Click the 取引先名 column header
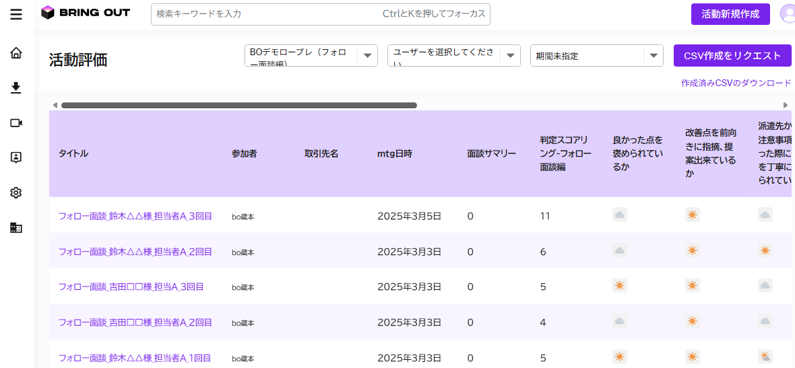The height and width of the screenshot is (368, 795). click(x=321, y=154)
